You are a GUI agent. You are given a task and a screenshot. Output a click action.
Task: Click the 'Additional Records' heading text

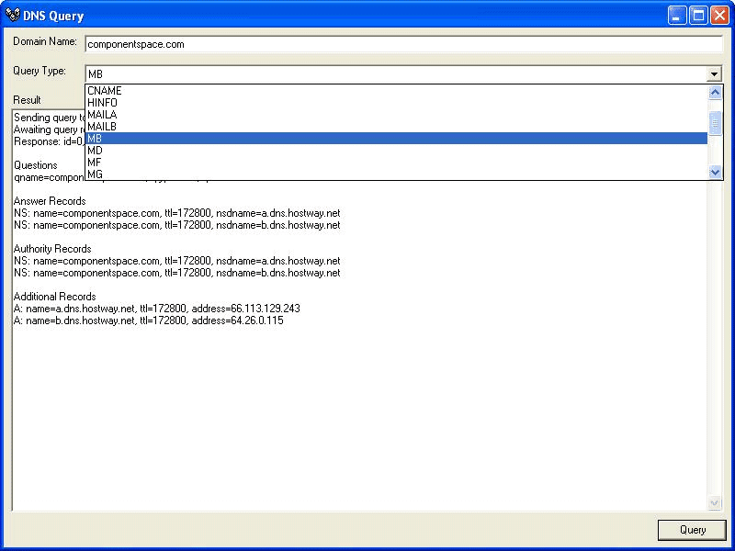point(55,297)
